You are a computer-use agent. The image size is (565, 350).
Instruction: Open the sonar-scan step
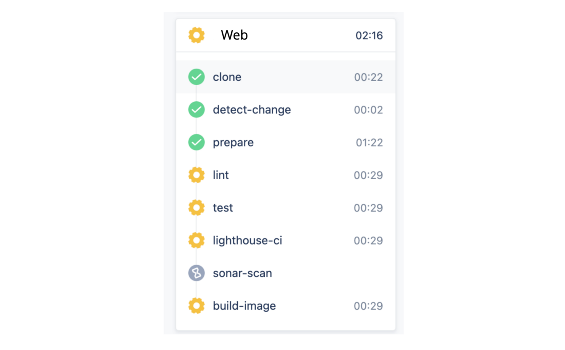242,273
